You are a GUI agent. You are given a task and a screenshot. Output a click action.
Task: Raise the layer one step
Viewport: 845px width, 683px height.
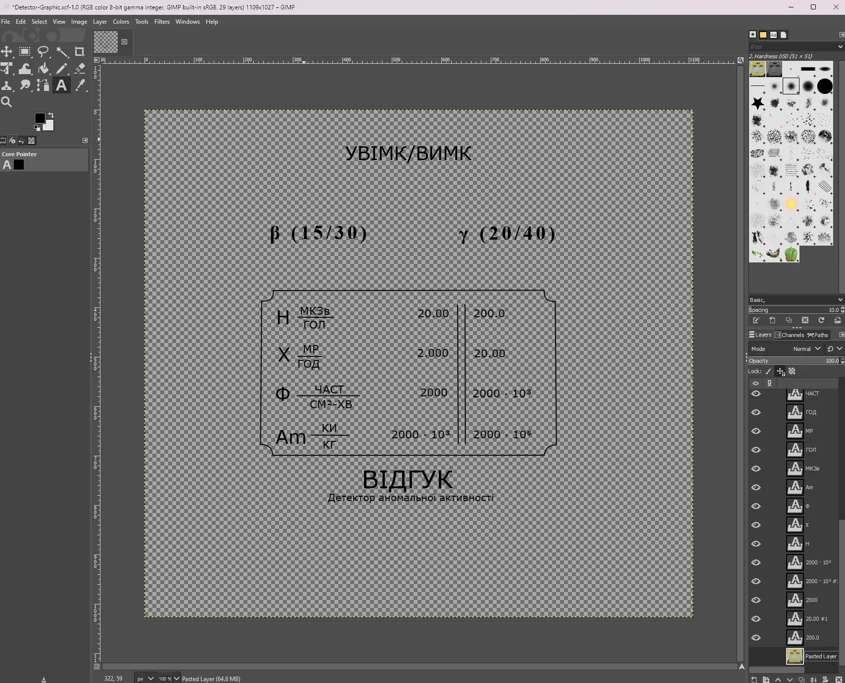tap(778, 680)
